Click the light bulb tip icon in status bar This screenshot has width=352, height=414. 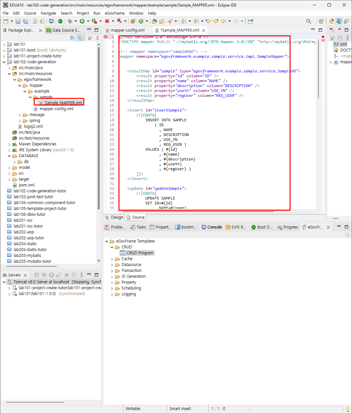[348, 409]
